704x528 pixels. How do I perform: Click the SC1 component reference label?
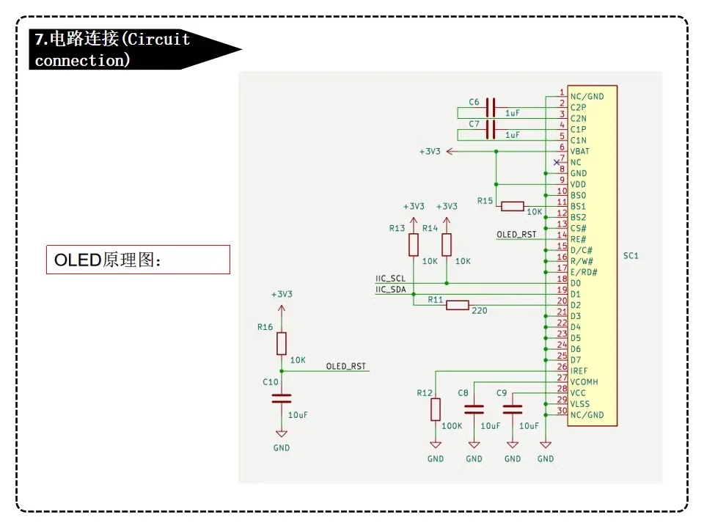click(631, 255)
